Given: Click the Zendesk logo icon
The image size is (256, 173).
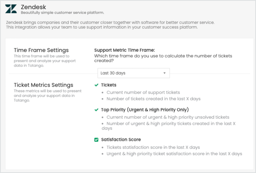Looking at the screenshot, I should (x=11, y=9).
